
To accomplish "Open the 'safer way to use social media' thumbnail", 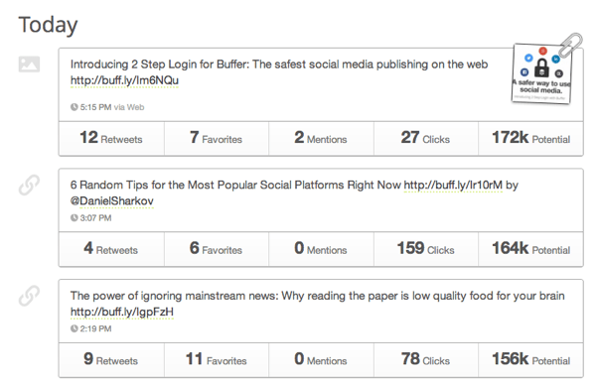I will pyautogui.click(x=541, y=73).
